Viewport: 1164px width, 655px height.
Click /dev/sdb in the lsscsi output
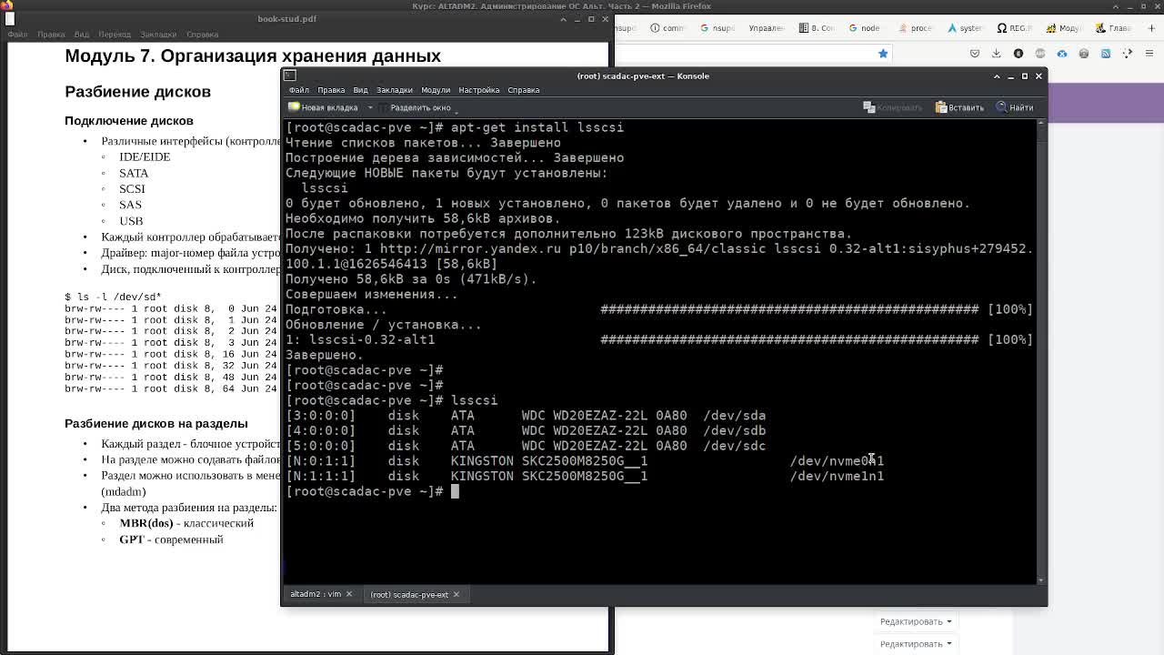pyautogui.click(x=734, y=430)
